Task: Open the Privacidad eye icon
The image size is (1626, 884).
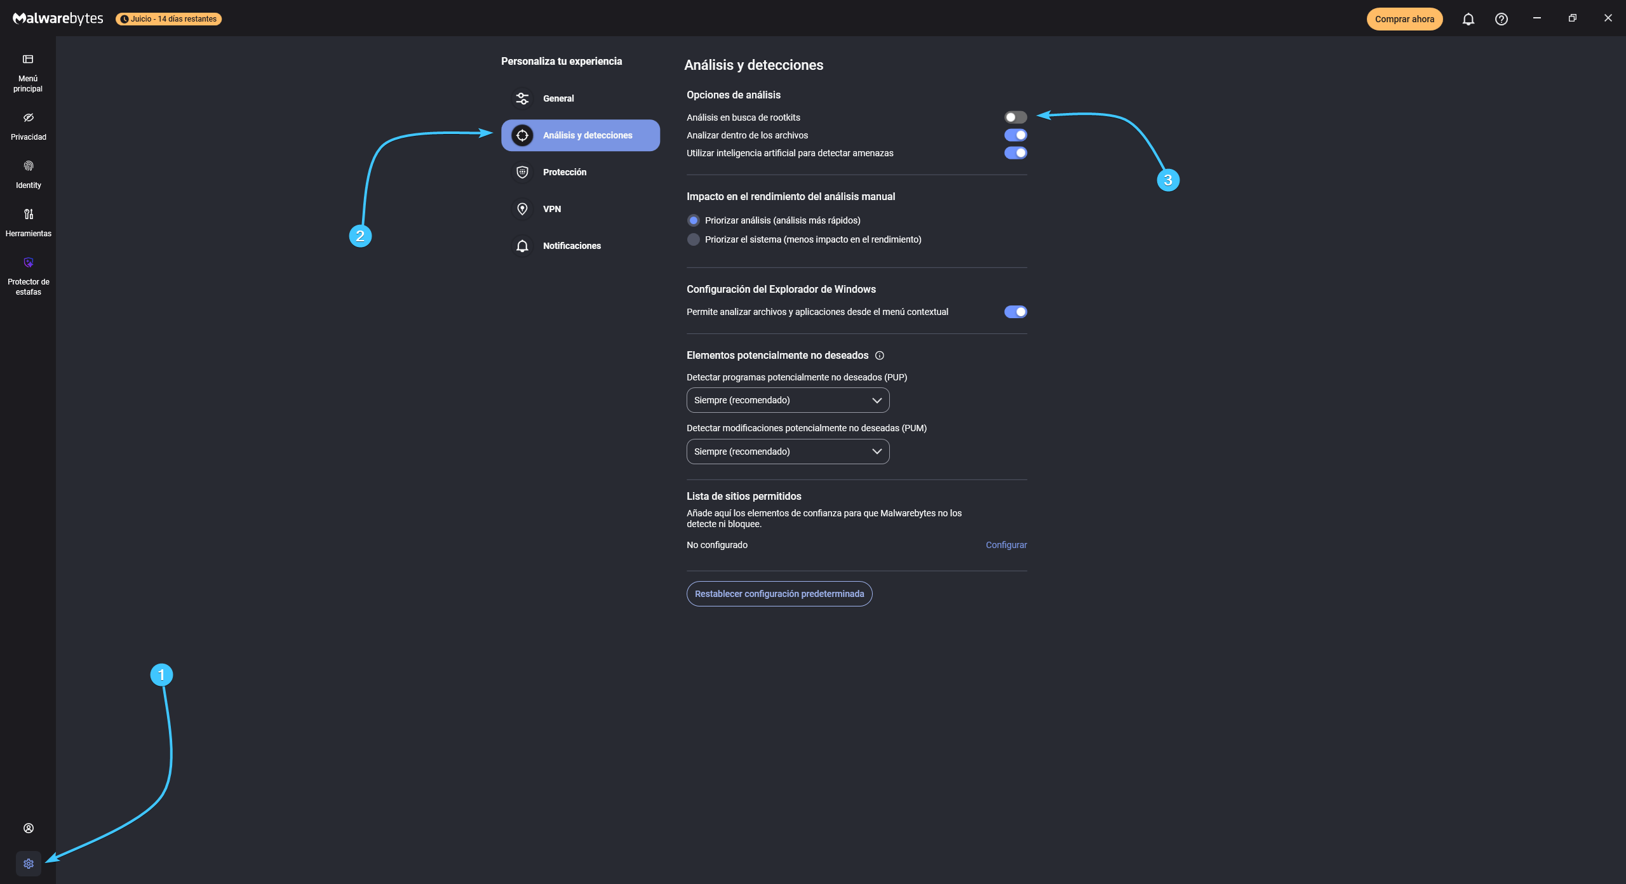Action: 28,117
